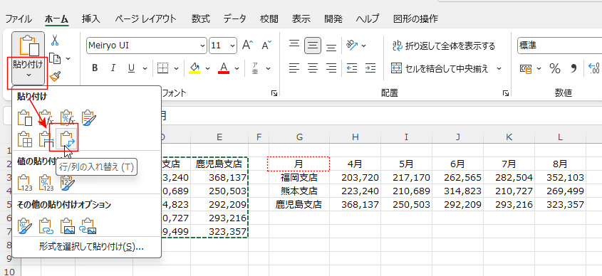
Task: Choose Paste as Linked Picture icon
Action: (88, 226)
